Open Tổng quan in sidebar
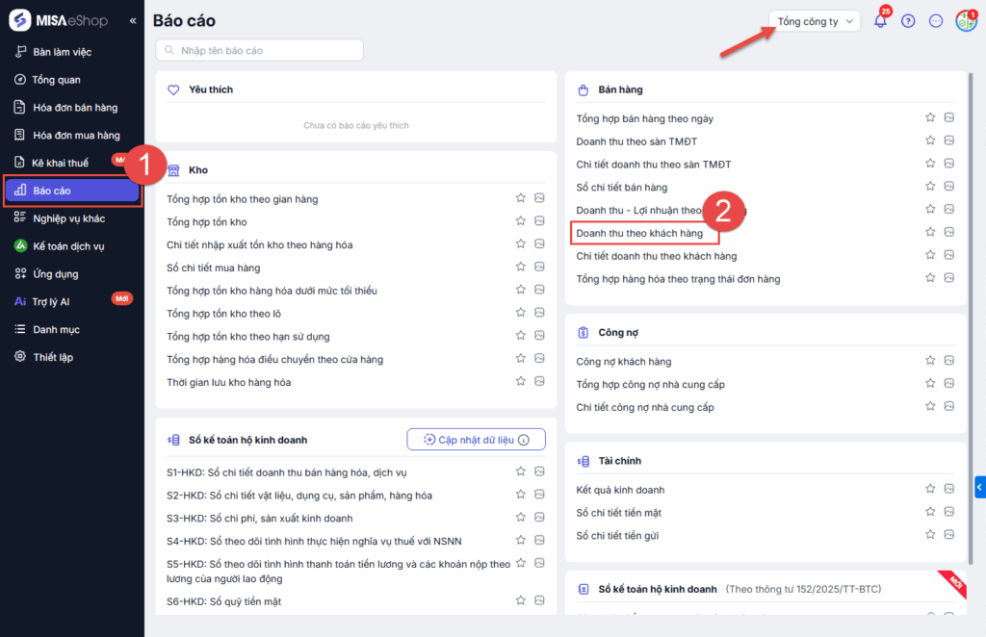This screenshot has width=986, height=637. point(56,80)
